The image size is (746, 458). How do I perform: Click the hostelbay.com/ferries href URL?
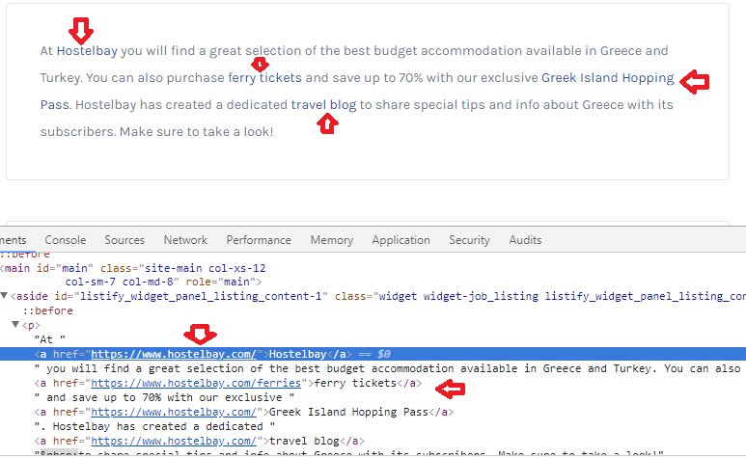(x=196, y=383)
